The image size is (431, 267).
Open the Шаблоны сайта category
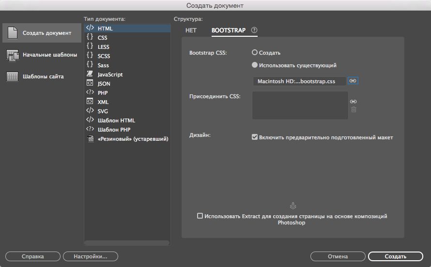(42, 76)
